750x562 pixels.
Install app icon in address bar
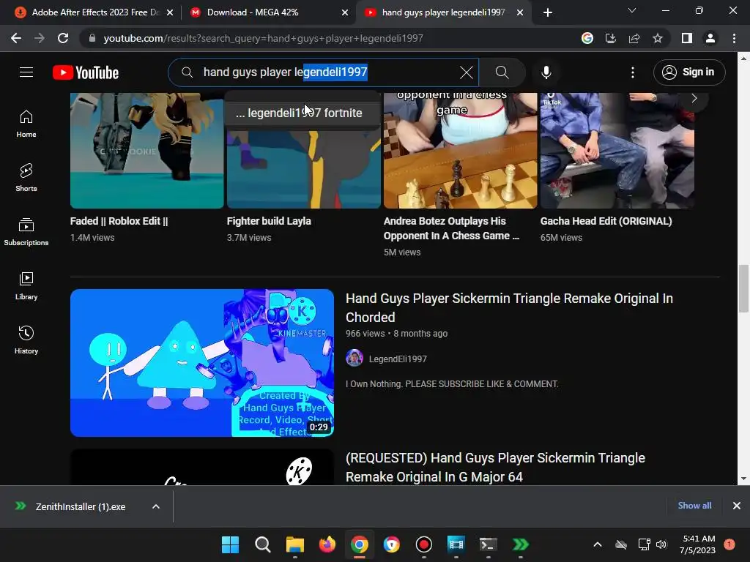pos(611,38)
